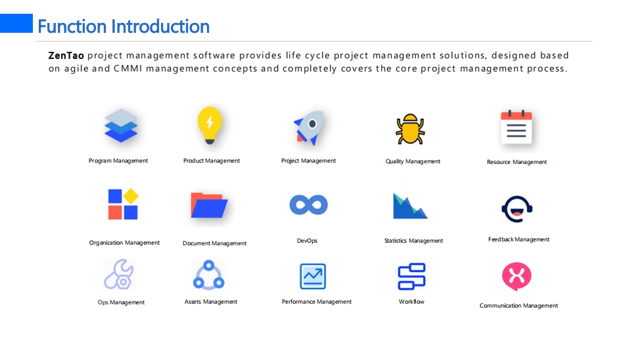Select the "Organization Management" label text
Viewport: 625px width, 343px height.
[124, 243]
